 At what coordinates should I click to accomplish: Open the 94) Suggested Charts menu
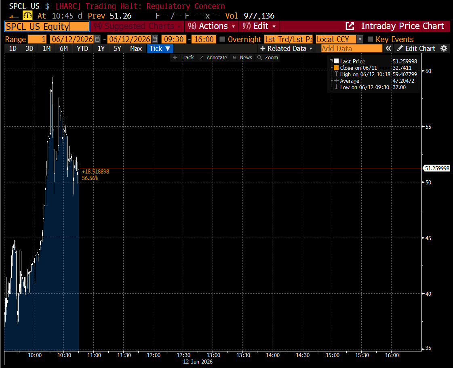(137, 26)
